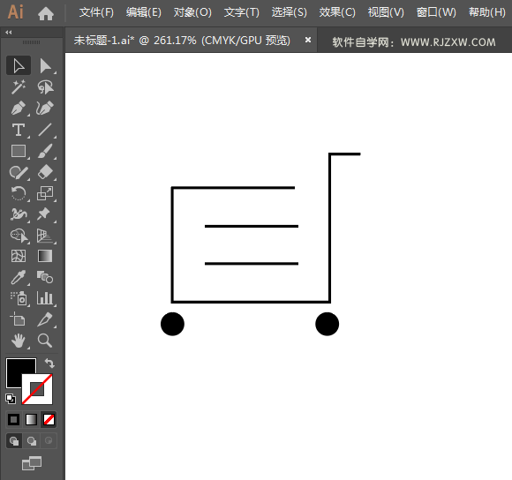Switch to the 未标题-1.ai document tab

click(x=182, y=41)
